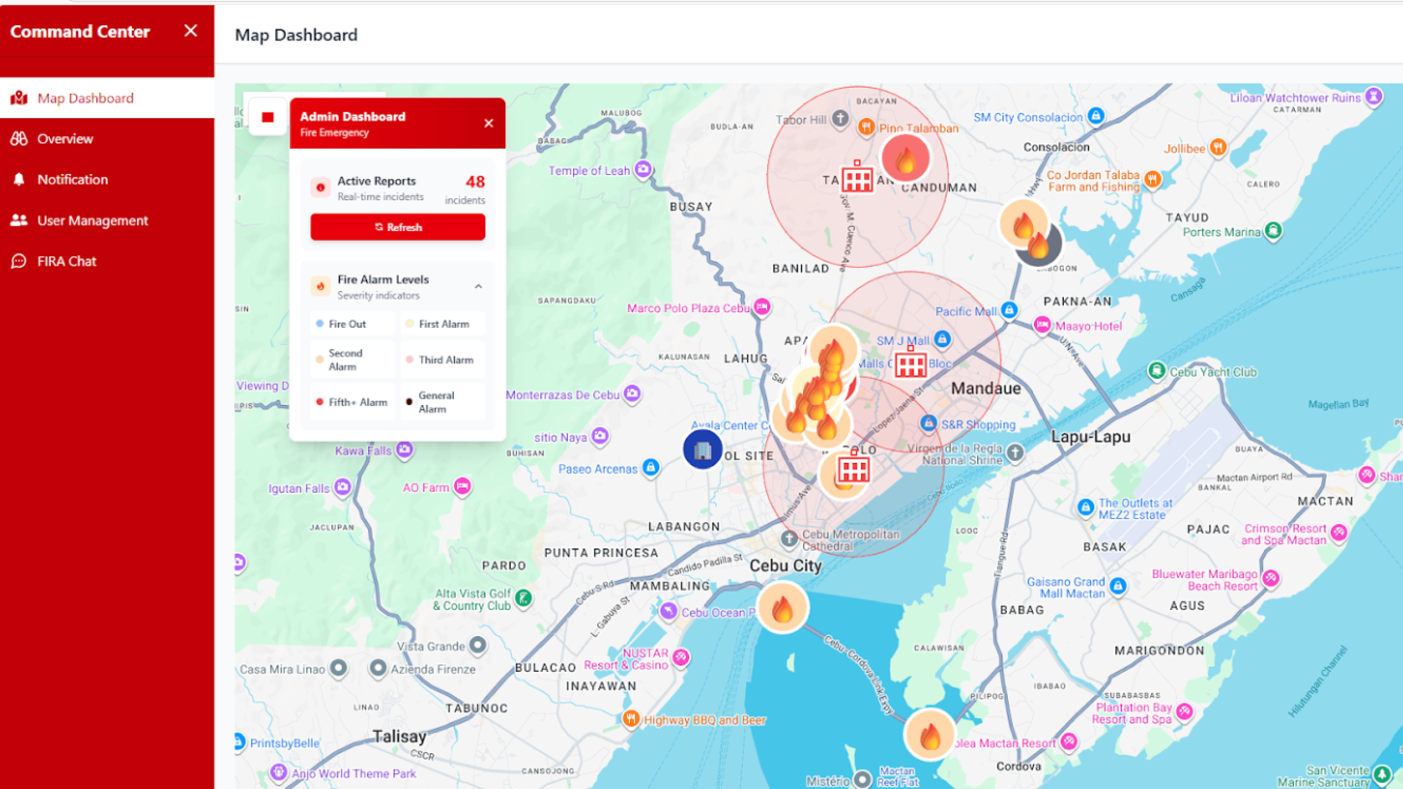Open Map Dashboard in the sidebar
This screenshot has width=1403, height=789.
coord(85,98)
